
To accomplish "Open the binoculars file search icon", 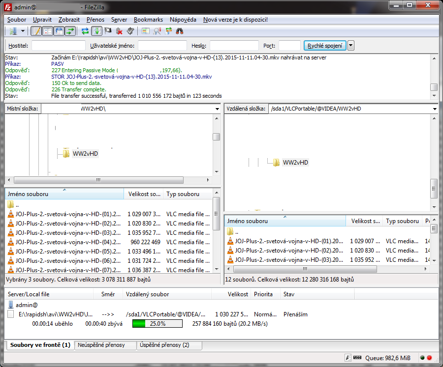I will tap(180, 31).
